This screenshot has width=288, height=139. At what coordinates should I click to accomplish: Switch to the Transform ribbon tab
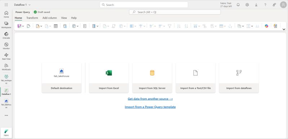[x=32, y=18]
